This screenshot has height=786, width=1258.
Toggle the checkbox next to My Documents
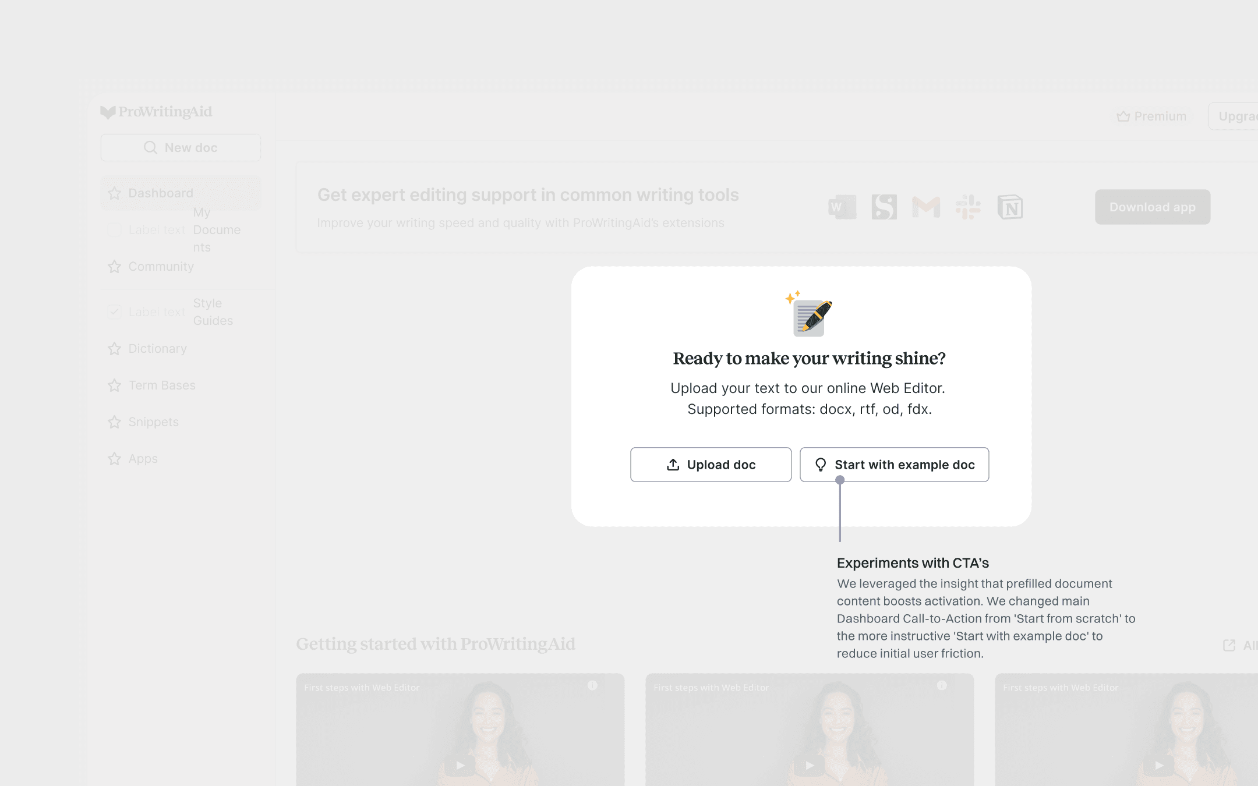[x=114, y=230]
